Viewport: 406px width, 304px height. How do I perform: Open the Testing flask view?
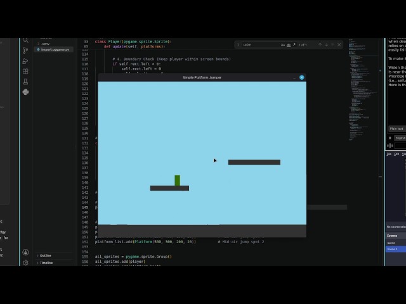click(25, 82)
